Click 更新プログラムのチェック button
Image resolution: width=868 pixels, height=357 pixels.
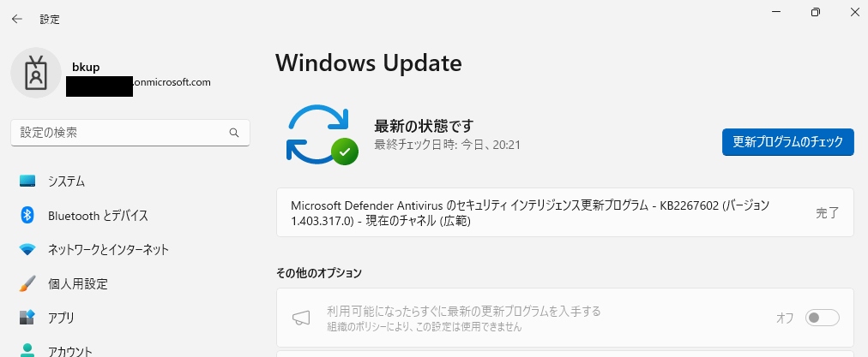point(787,142)
